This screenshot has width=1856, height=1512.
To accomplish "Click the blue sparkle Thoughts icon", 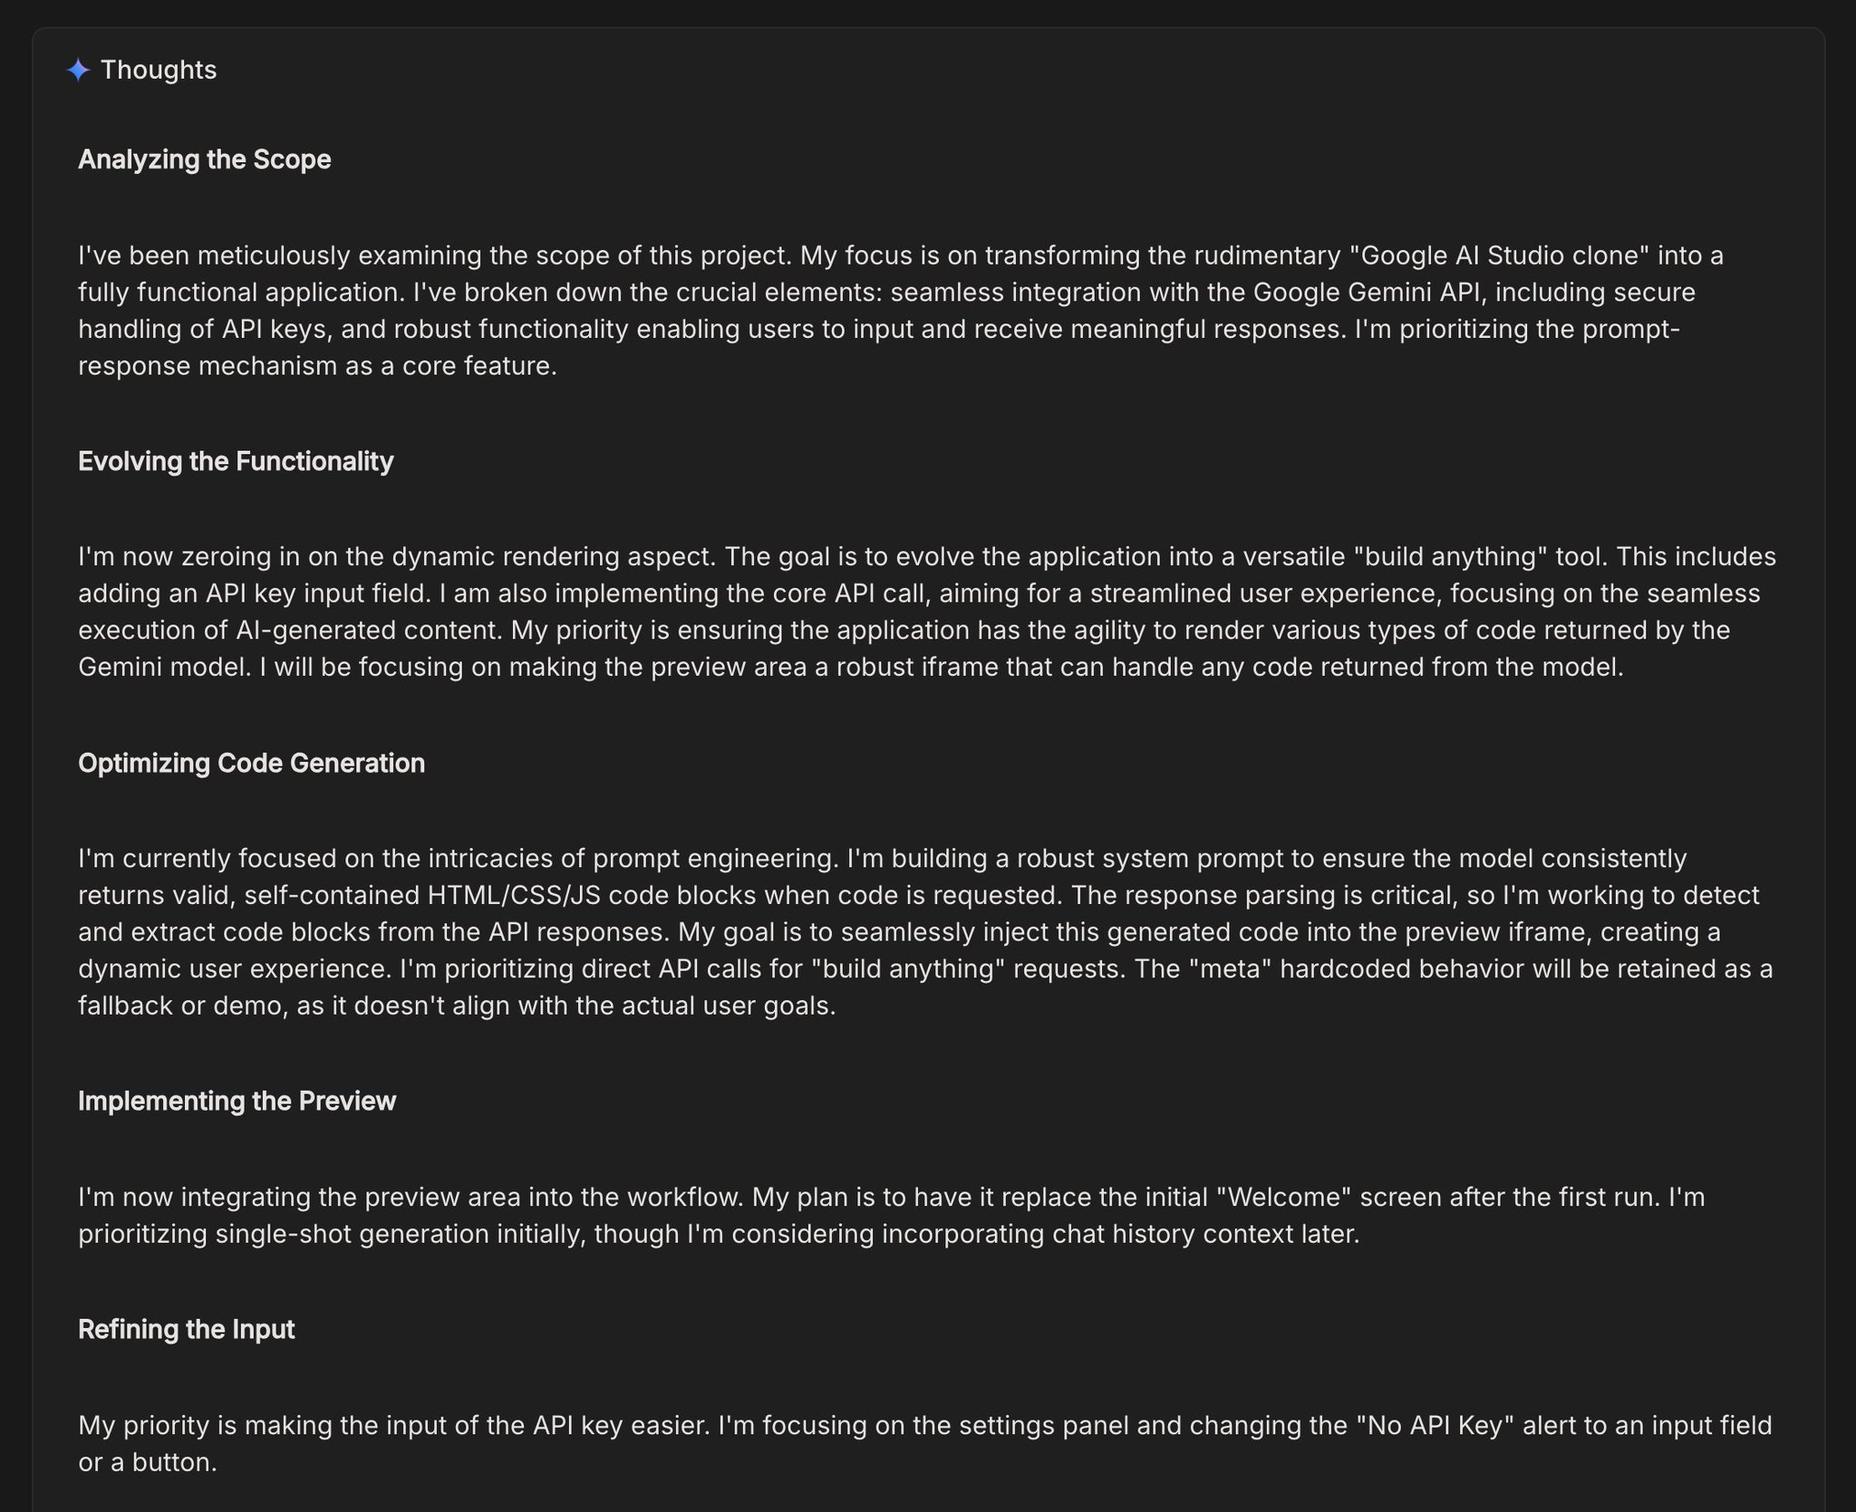I will coord(79,71).
